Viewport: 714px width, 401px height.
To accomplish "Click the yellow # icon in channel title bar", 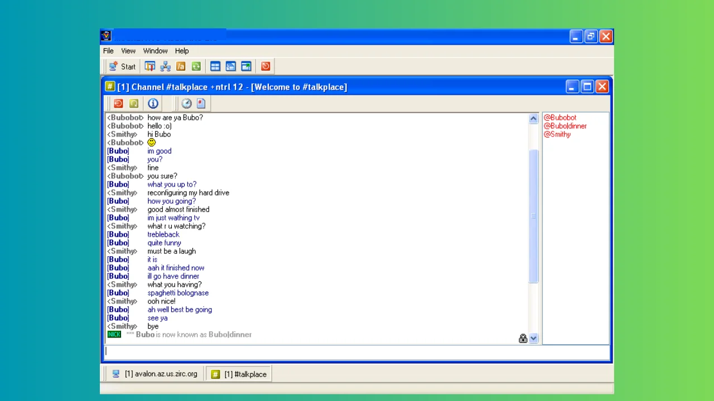I will pyautogui.click(x=110, y=86).
